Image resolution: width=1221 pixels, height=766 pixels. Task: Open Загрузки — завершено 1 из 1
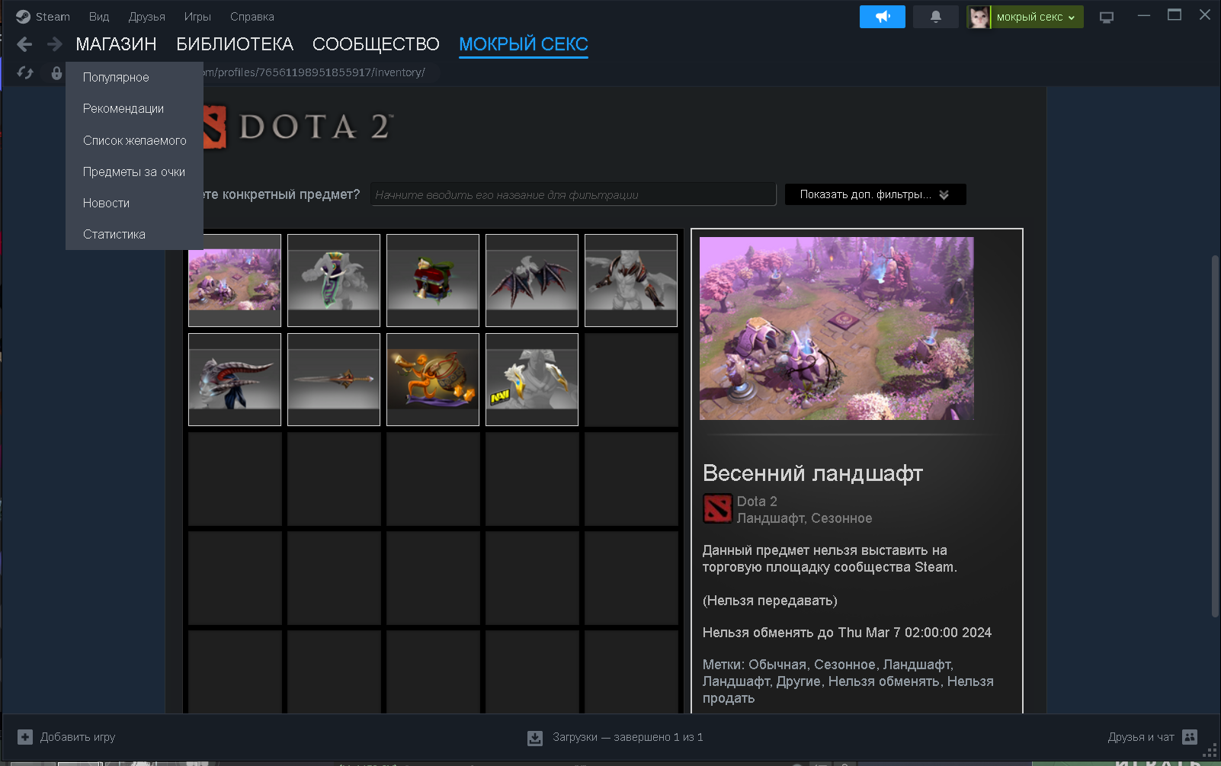click(628, 737)
